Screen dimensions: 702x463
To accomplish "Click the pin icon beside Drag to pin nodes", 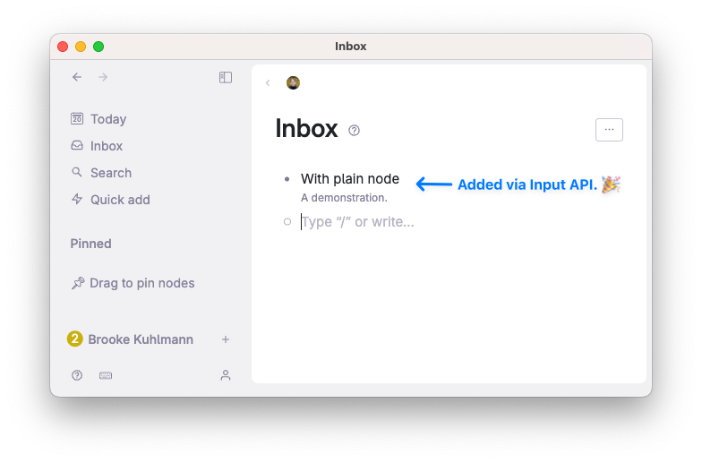I will (78, 283).
